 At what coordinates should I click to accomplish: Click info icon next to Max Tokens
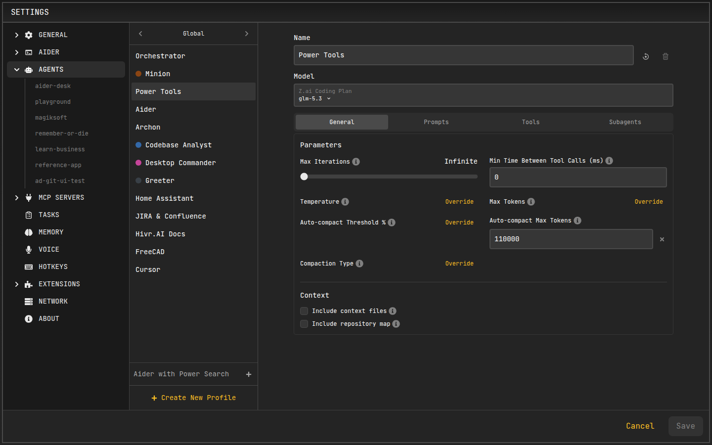click(x=531, y=202)
